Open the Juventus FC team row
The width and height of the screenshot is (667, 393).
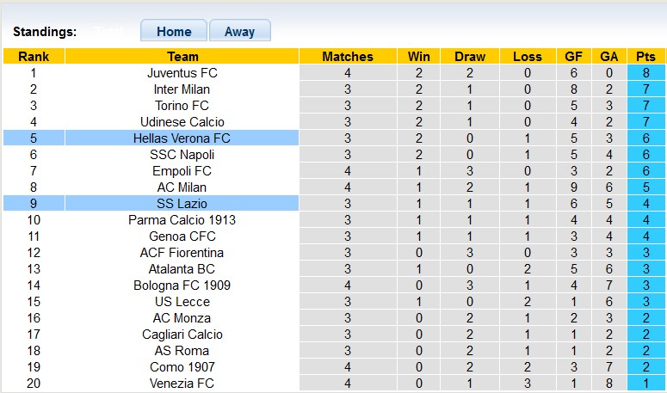(182, 73)
